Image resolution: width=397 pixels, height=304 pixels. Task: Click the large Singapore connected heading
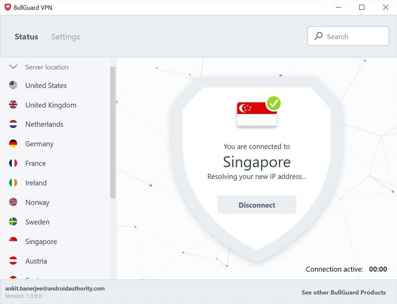(x=257, y=162)
